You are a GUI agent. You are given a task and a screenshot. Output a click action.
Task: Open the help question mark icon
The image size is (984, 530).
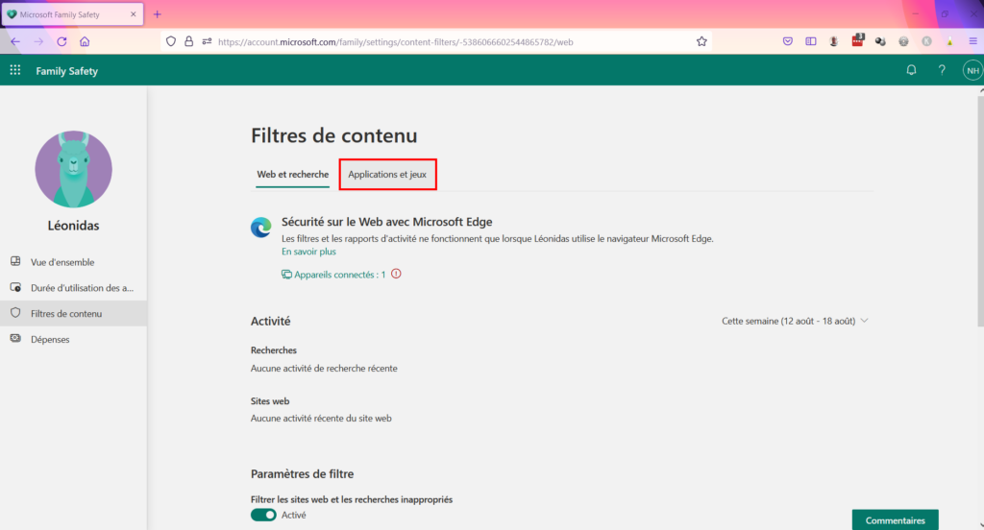coord(942,70)
